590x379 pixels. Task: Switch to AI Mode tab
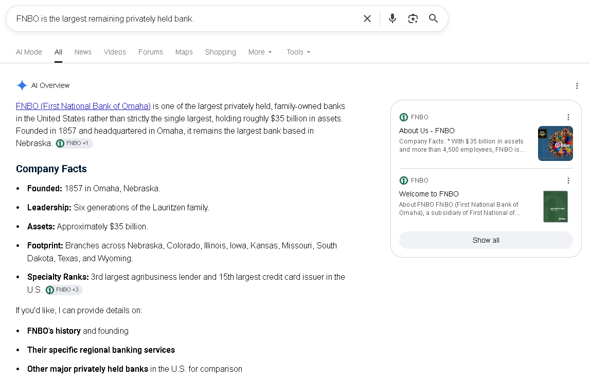click(x=29, y=52)
